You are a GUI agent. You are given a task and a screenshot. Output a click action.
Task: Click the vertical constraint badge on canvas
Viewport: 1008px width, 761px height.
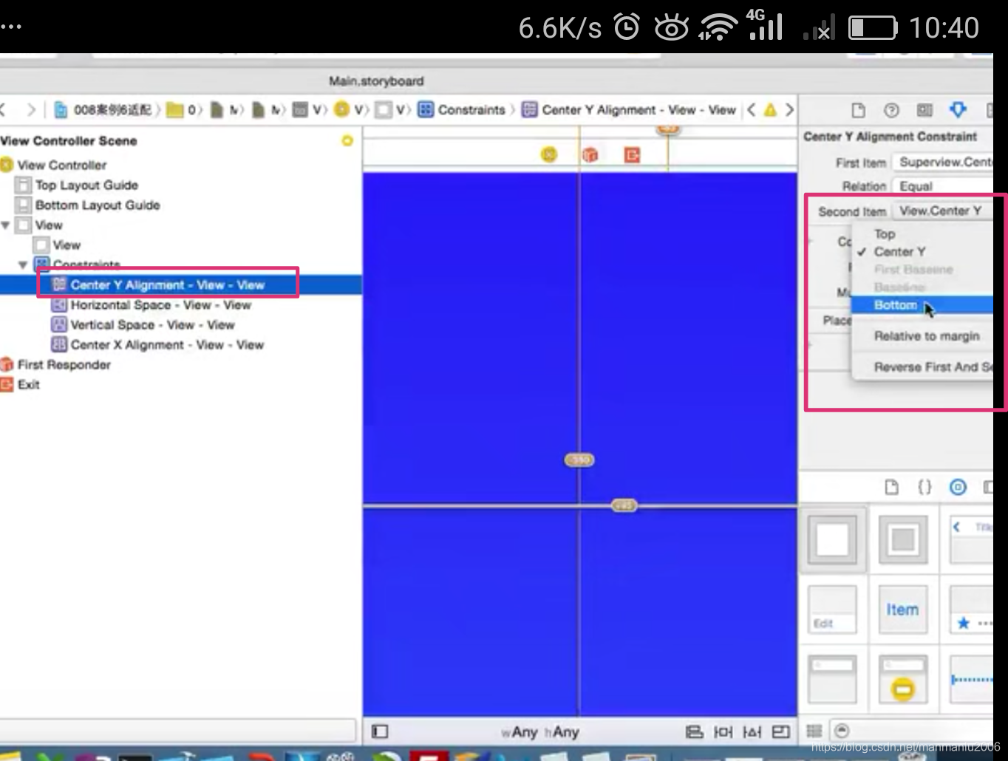[579, 460]
